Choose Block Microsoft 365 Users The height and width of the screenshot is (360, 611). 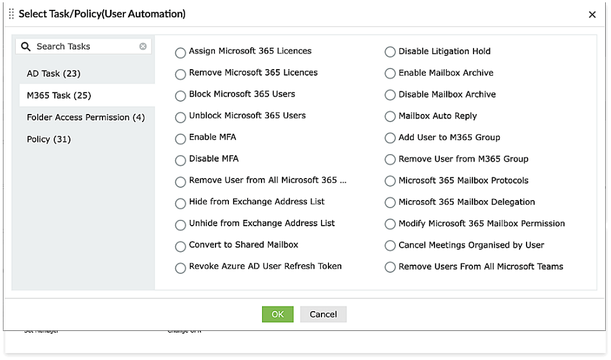[x=181, y=96]
